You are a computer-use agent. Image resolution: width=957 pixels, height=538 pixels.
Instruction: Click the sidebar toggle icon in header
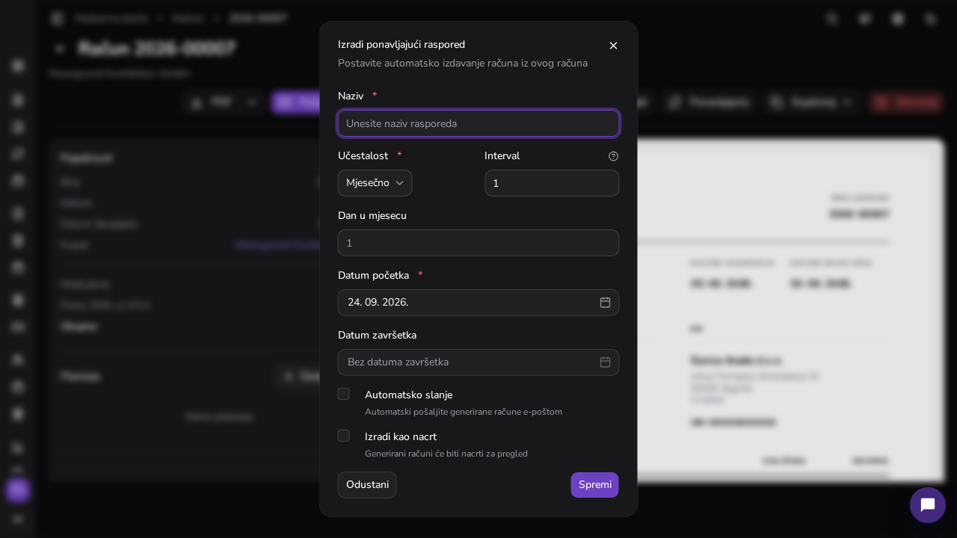(x=58, y=19)
